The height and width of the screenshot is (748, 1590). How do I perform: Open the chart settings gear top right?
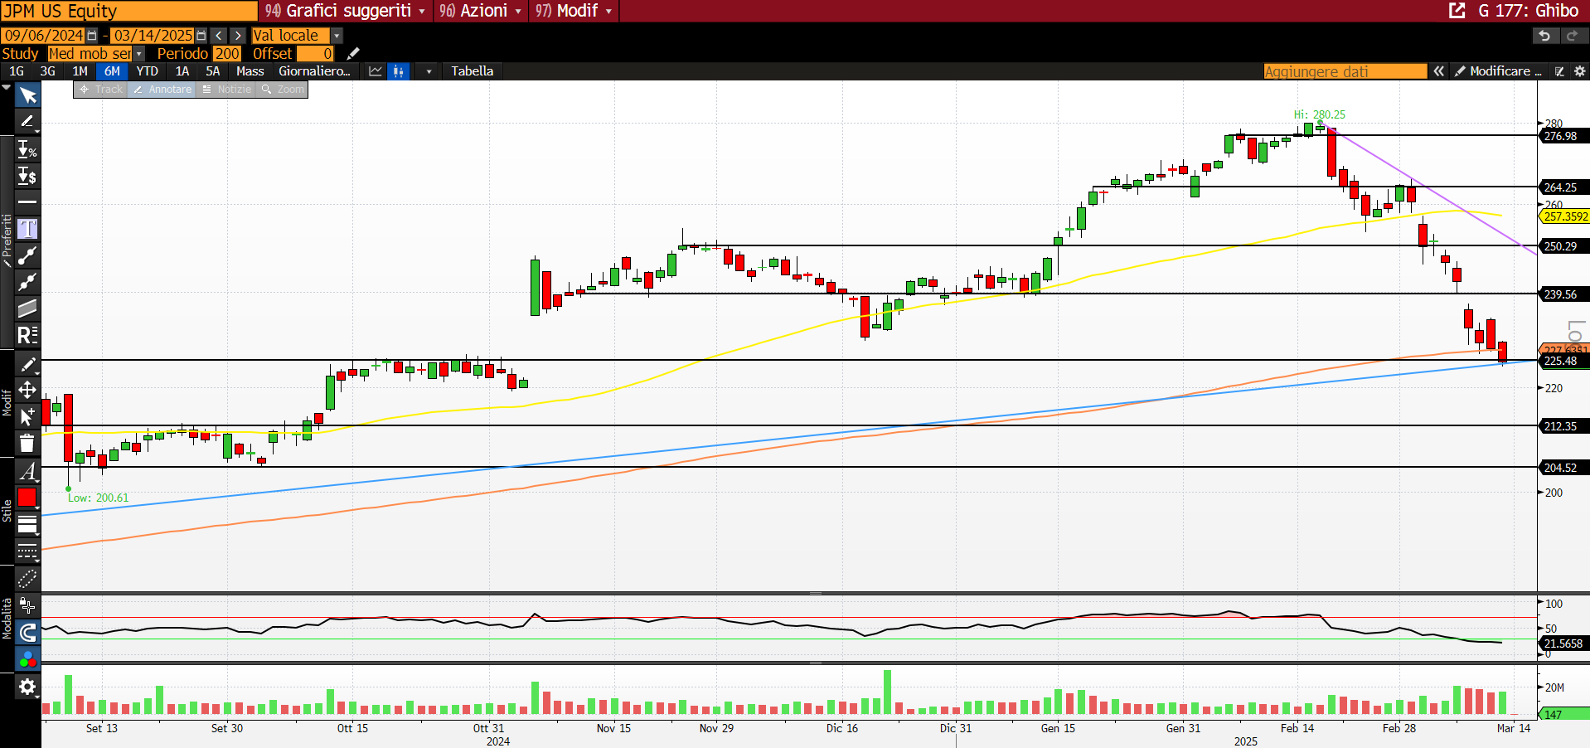pos(1580,71)
